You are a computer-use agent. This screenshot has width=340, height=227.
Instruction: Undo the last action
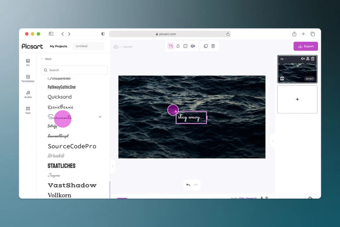pyautogui.click(x=188, y=185)
